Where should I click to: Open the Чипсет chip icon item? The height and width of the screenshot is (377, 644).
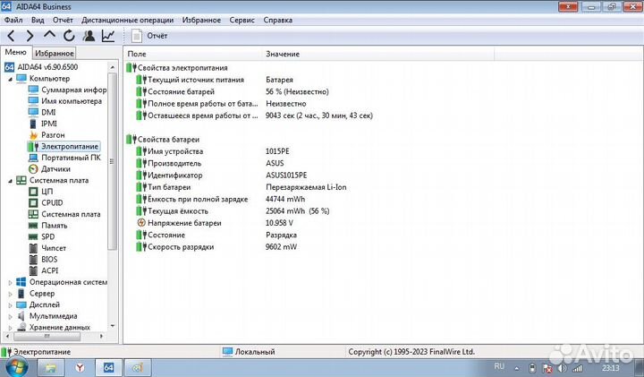[x=33, y=248]
